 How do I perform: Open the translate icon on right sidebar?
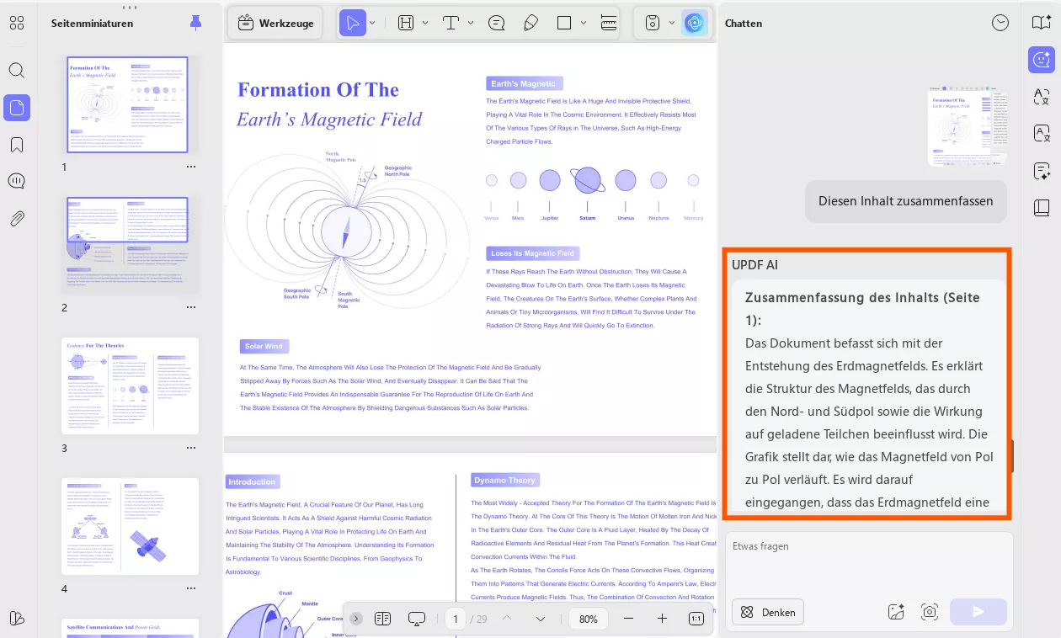click(1042, 97)
